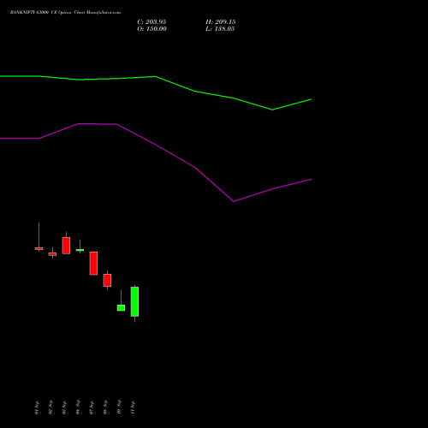Select the close value C: 203.95
Viewport: 428px width, 428px height.
click(152, 22)
